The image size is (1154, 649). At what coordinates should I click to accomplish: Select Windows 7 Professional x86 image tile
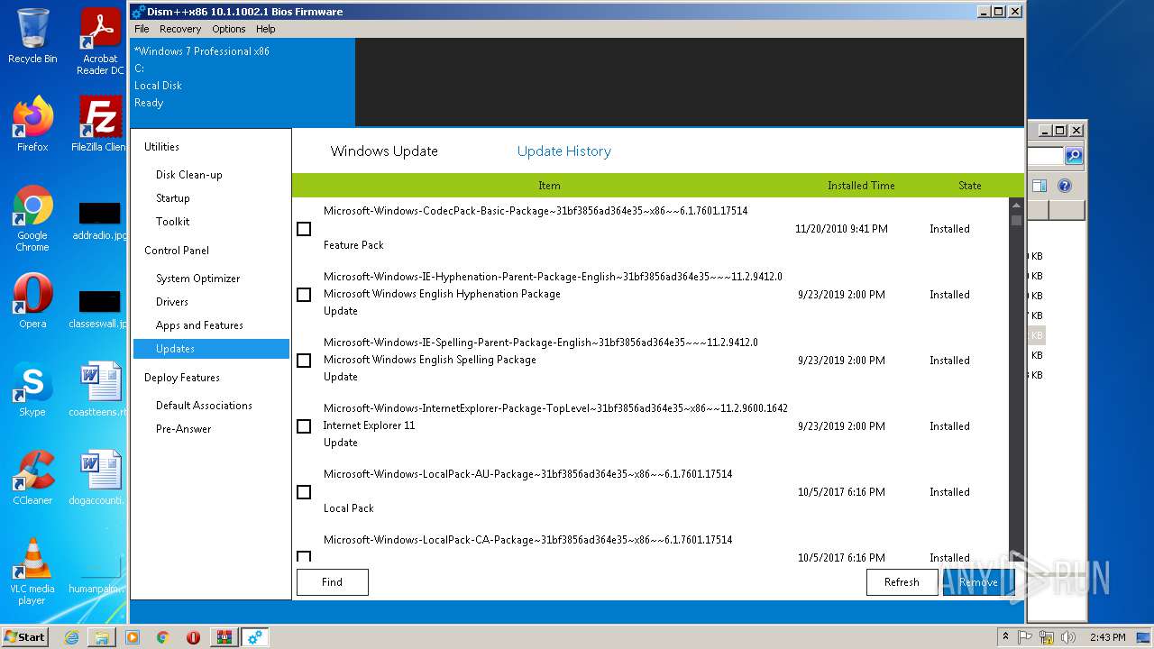pyautogui.click(x=243, y=81)
